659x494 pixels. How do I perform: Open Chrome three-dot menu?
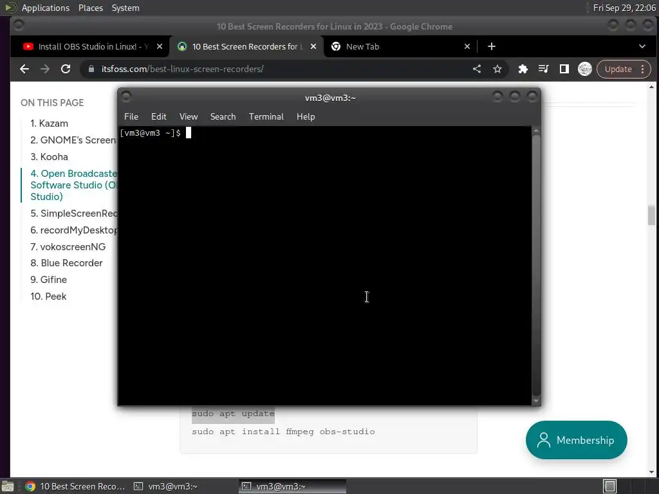point(643,69)
